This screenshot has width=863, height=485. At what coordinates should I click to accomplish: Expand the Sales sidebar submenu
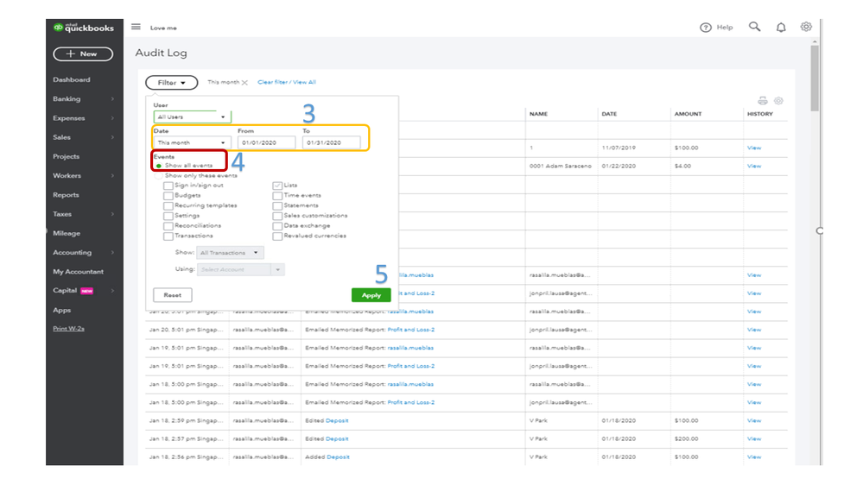112,137
